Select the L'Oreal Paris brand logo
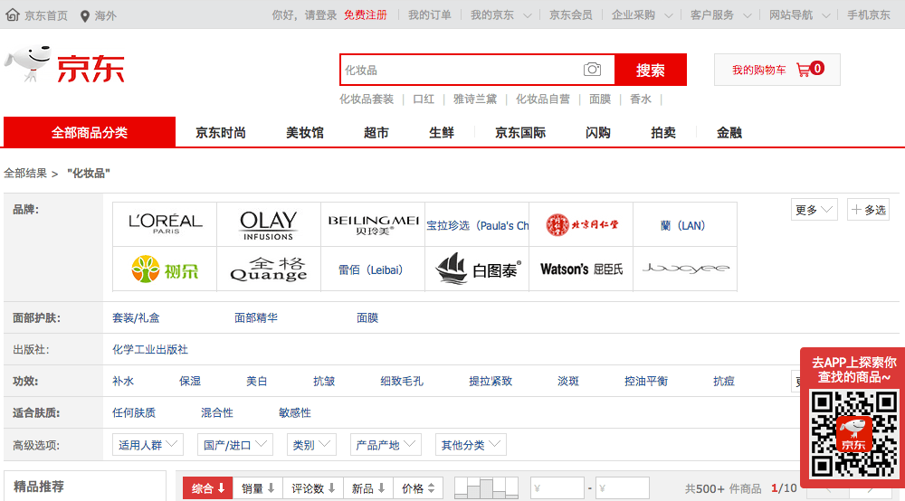Viewport: 905px width, 501px height. [x=165, y=224]
